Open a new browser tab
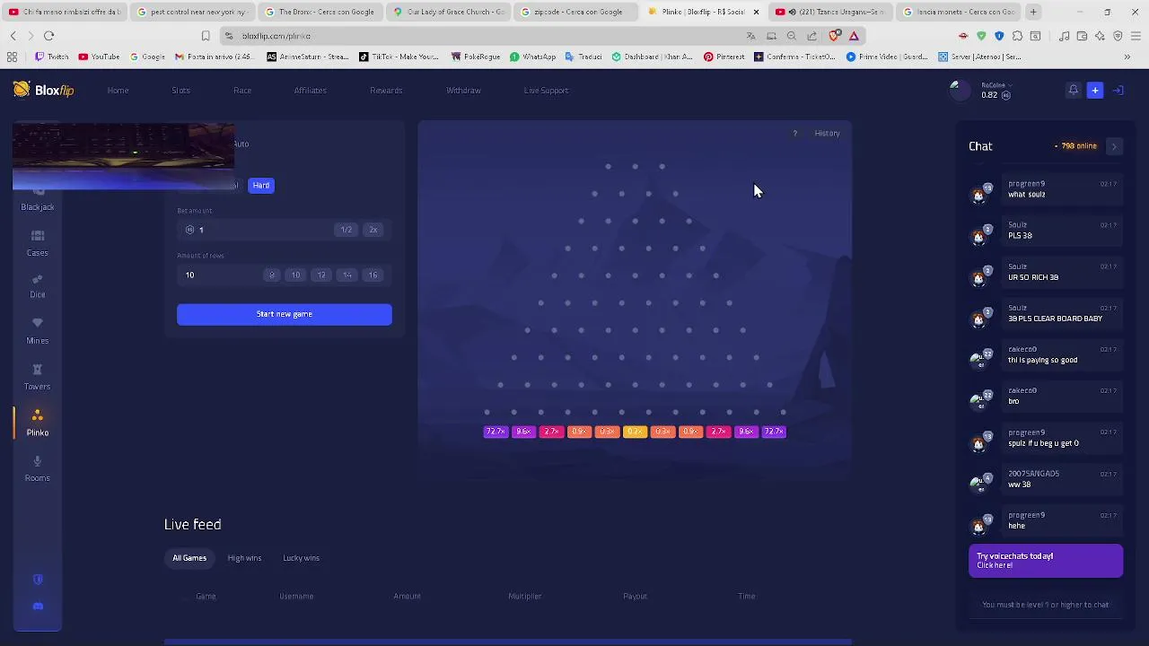Screen dimensions: 1149x646 coord(1033,12)
